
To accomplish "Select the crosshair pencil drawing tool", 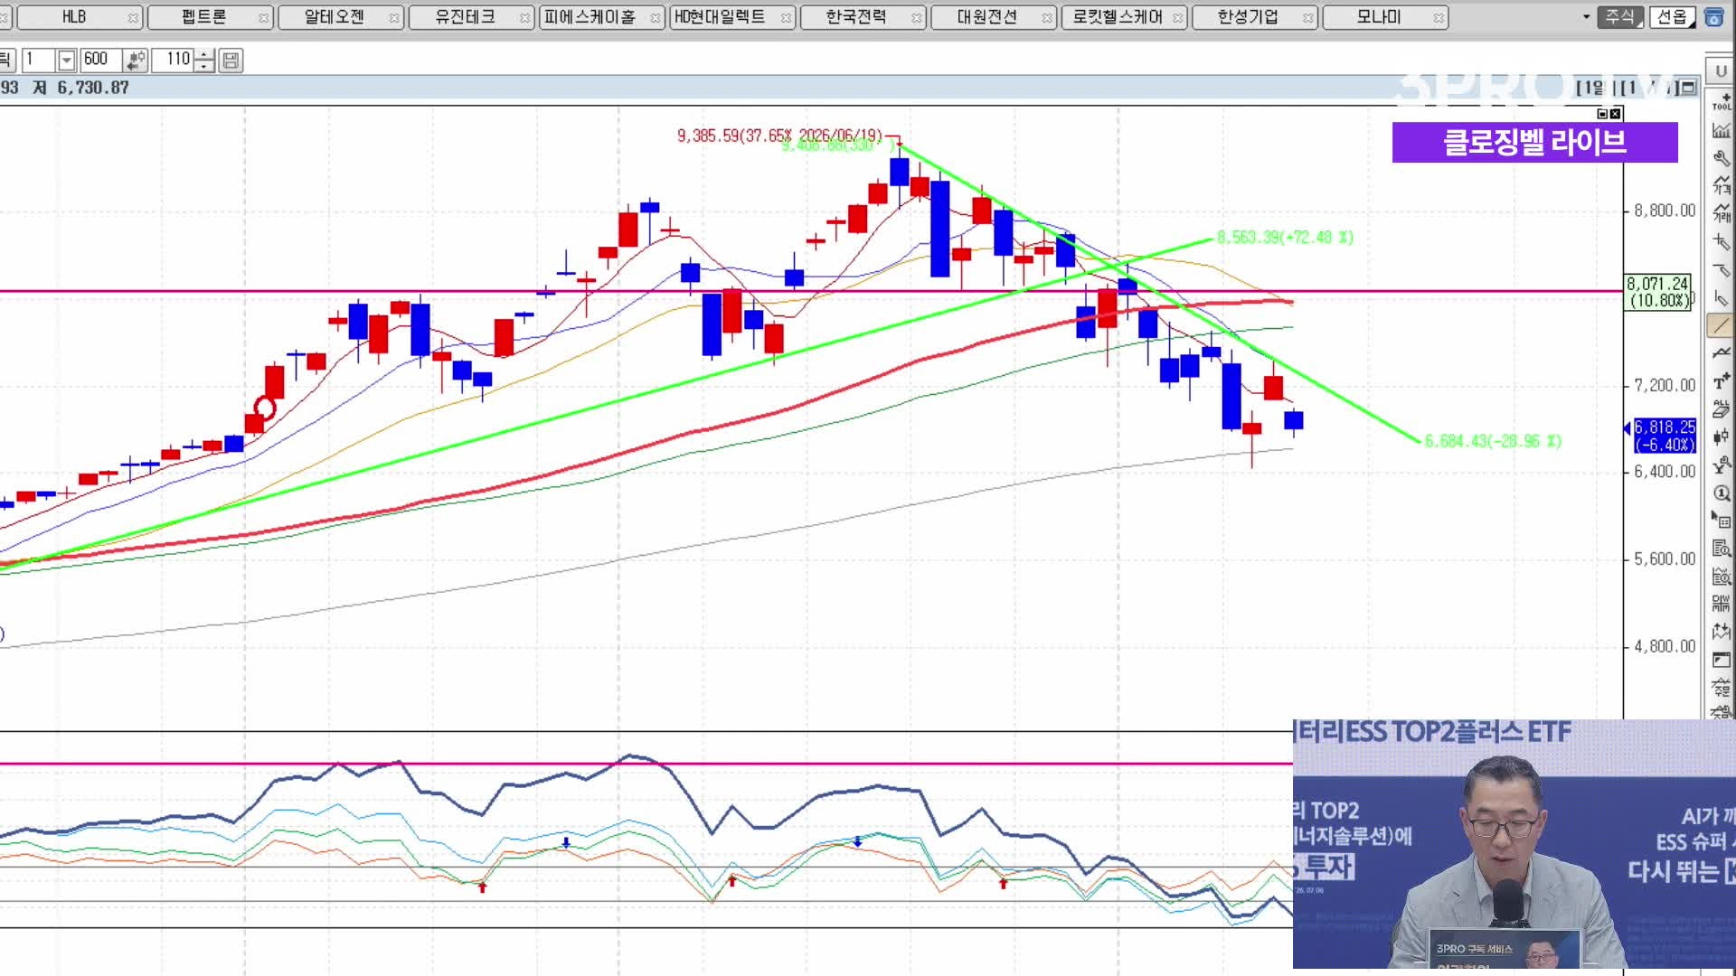I will tap(1721, 241).
